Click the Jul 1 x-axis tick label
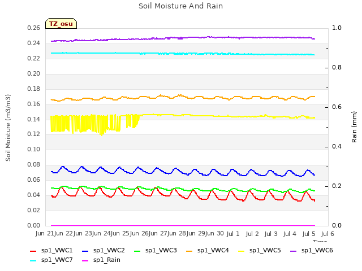The image size is (362, 271). click(x=233, y=234)
